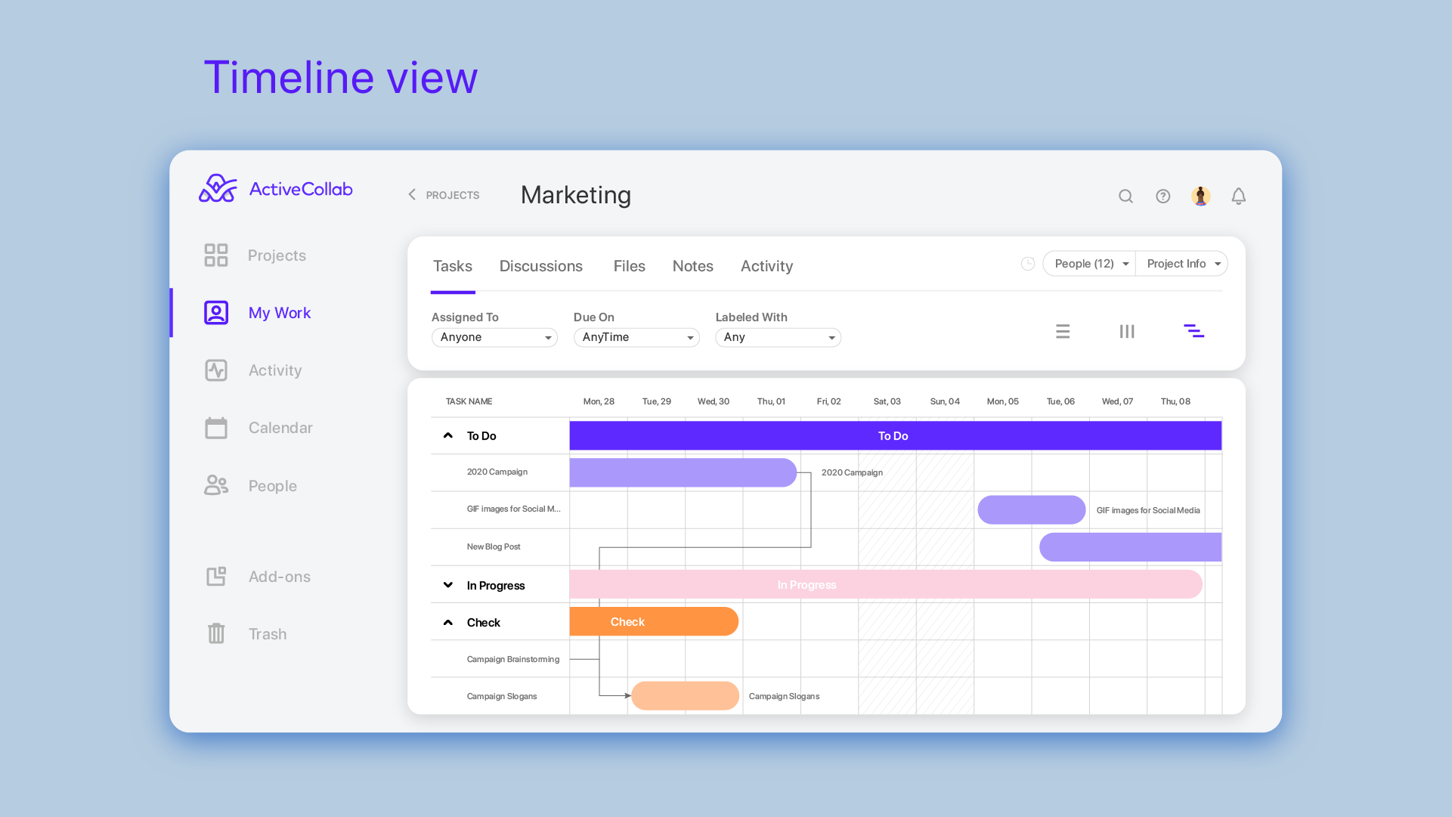
Task: Open the People (12) button
Action: (x=1089, y=264)
